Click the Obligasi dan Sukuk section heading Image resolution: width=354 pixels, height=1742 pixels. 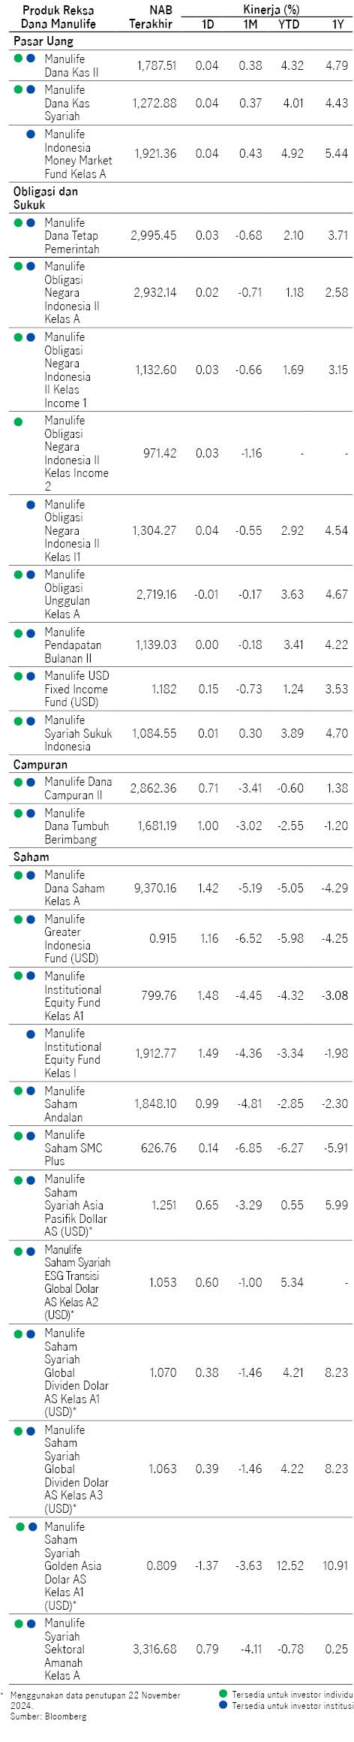click(x=46, y=198)
